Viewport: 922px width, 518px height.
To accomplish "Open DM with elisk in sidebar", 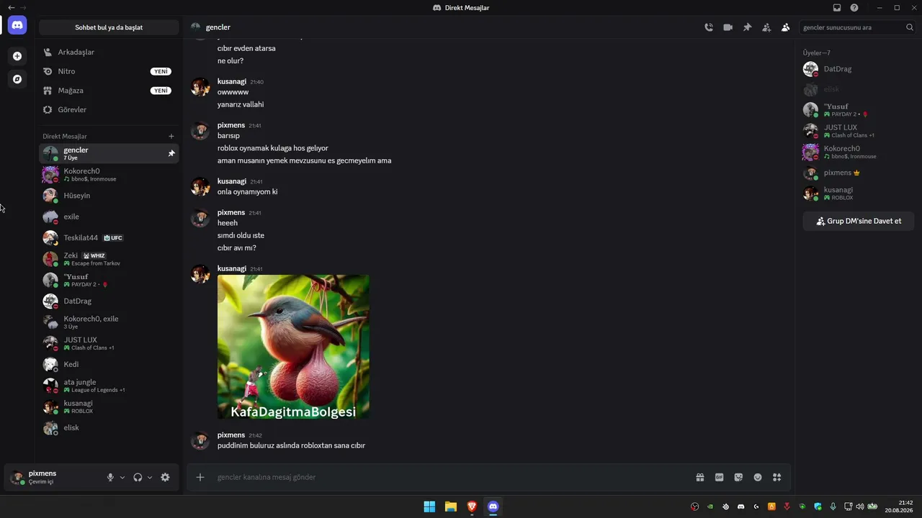I will 109,428.
